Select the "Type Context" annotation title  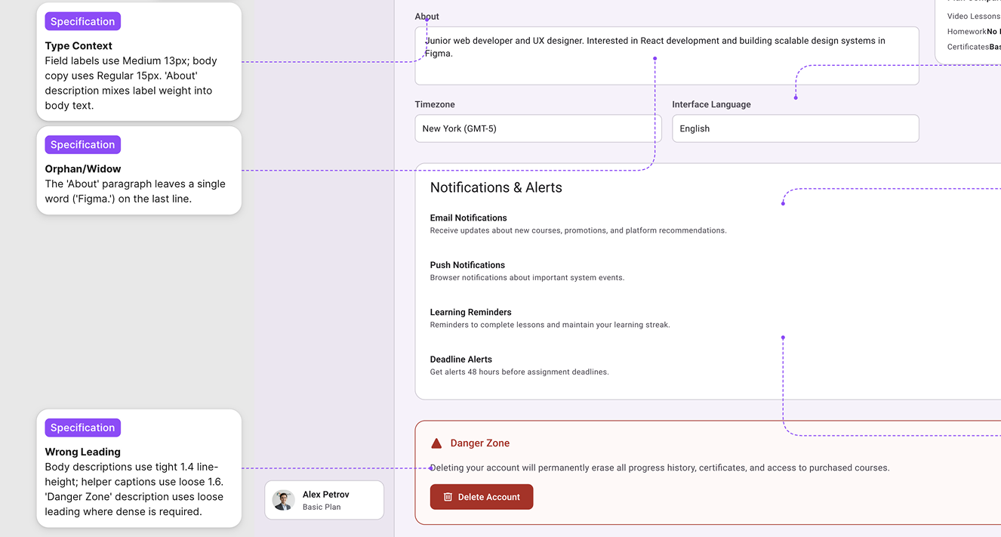pyautogui.click(x=79, y=46)
